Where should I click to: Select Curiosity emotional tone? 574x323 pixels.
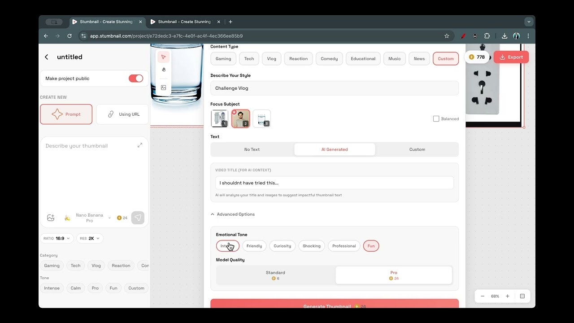[283, 246]
